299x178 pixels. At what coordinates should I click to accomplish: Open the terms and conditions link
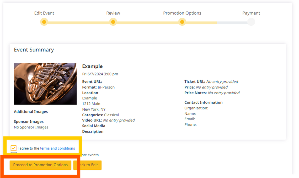pyautogui.click(x=57, y=148)
